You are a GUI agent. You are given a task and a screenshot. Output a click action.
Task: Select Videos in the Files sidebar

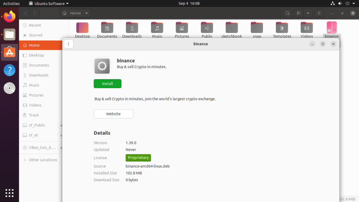(x=41, y=105)
